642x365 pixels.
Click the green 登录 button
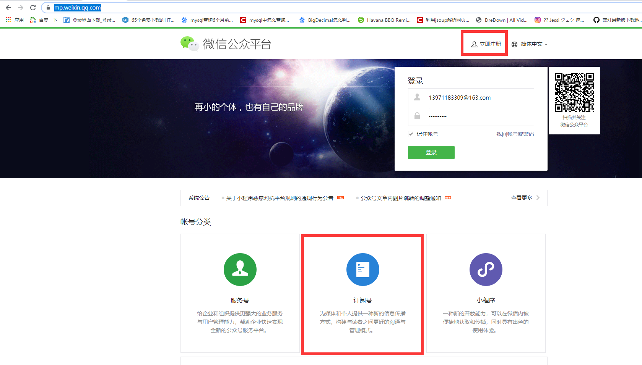431,152
